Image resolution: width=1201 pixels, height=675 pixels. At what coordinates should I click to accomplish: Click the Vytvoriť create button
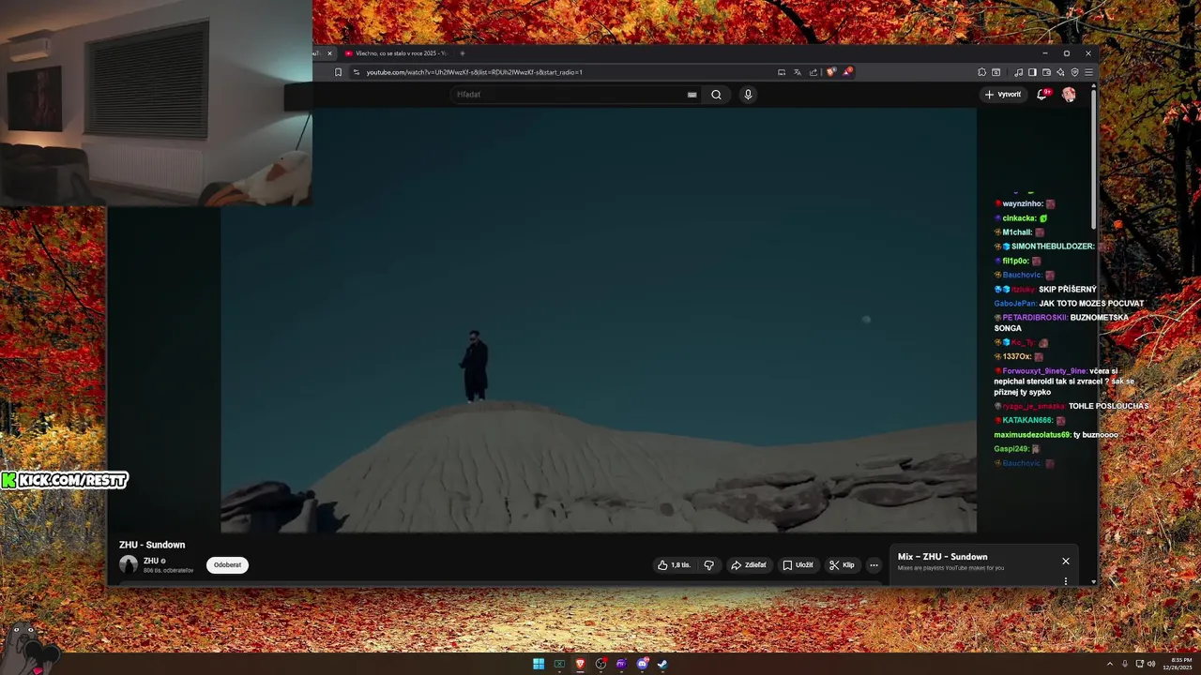coord(1003,95)
